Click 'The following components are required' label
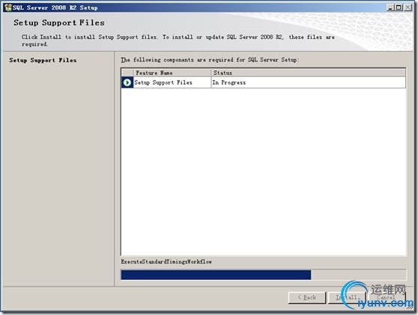The width and height of the screenshot is (418, 315). pos(210,60)
